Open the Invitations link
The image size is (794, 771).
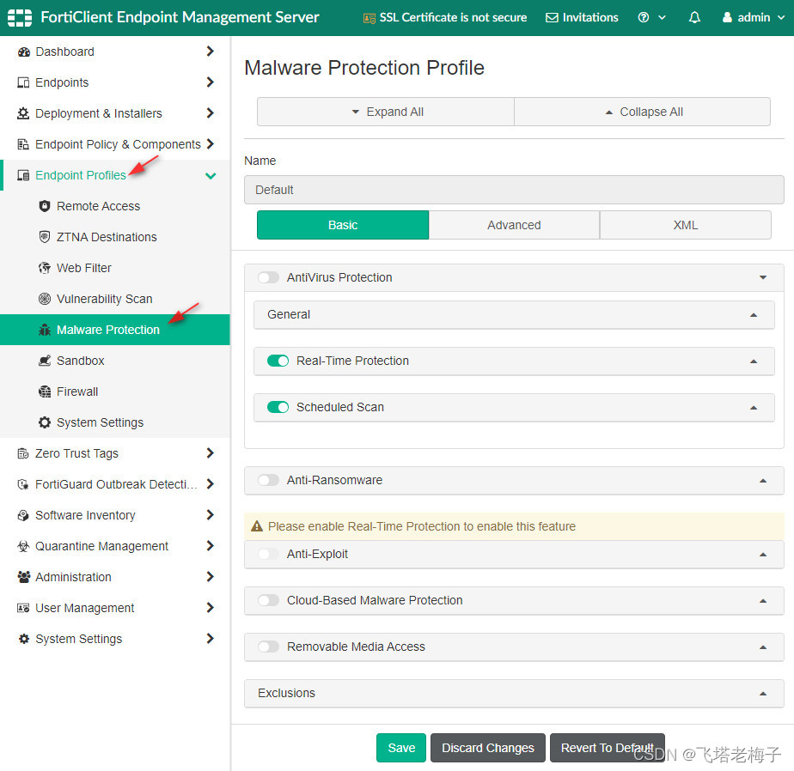582,18
